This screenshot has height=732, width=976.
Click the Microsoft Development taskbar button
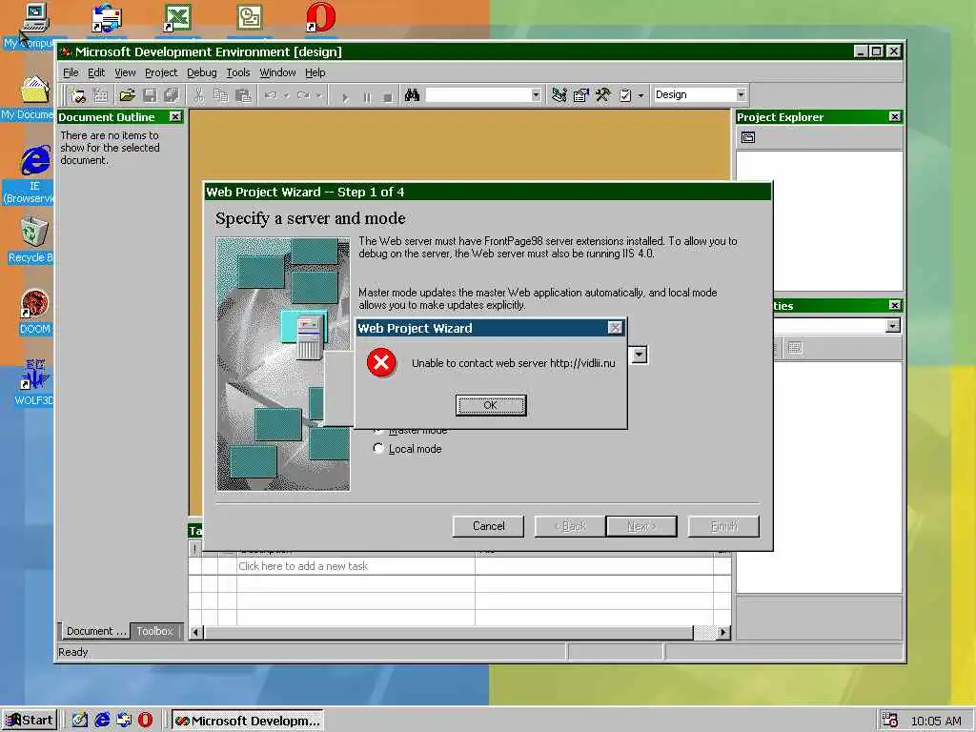pos(248,721)
